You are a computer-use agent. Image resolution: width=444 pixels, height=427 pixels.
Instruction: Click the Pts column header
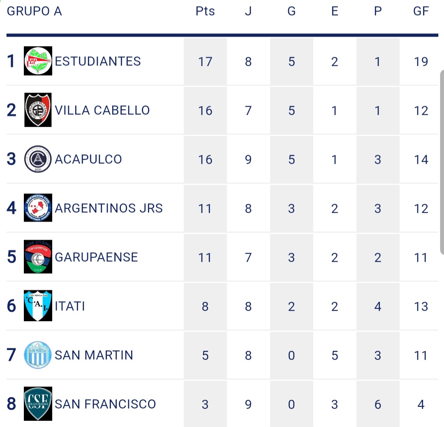(x=205, y=11)
